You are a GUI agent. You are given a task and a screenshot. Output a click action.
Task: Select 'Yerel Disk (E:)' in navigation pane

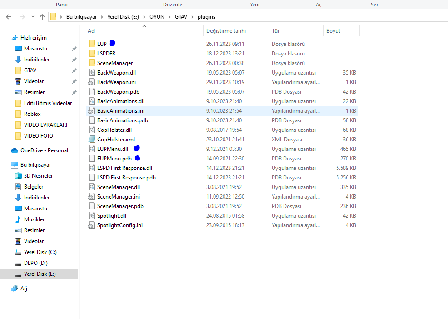click(x=40, y=274)
